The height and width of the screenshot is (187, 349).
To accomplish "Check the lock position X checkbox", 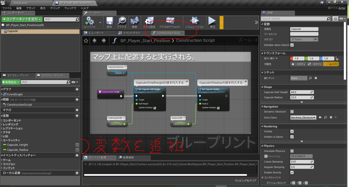I will [x=294, y=183].
